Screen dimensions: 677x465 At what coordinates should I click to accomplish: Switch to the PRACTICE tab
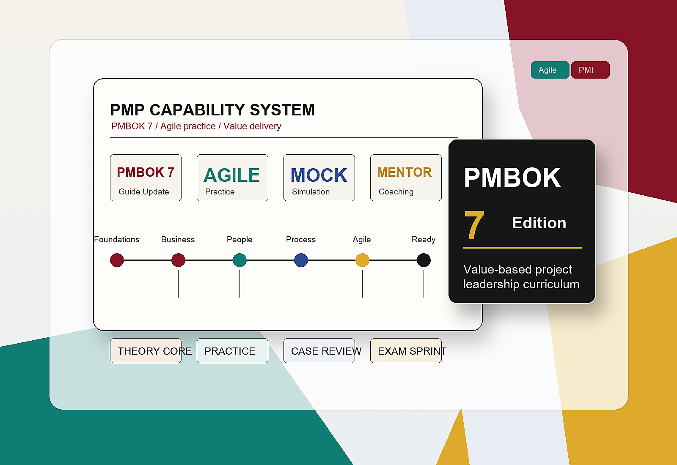232,350
